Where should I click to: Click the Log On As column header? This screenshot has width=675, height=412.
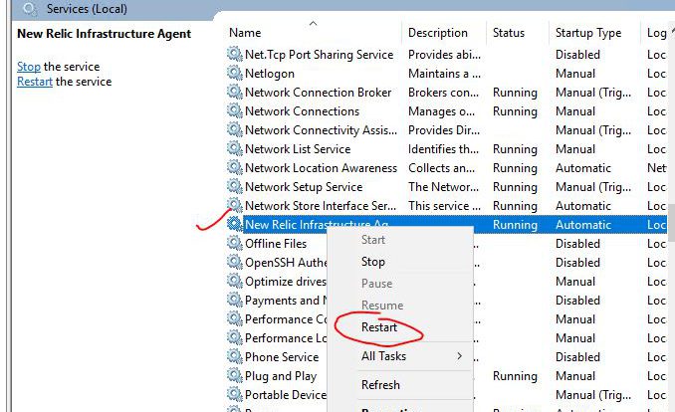point(655,33)
